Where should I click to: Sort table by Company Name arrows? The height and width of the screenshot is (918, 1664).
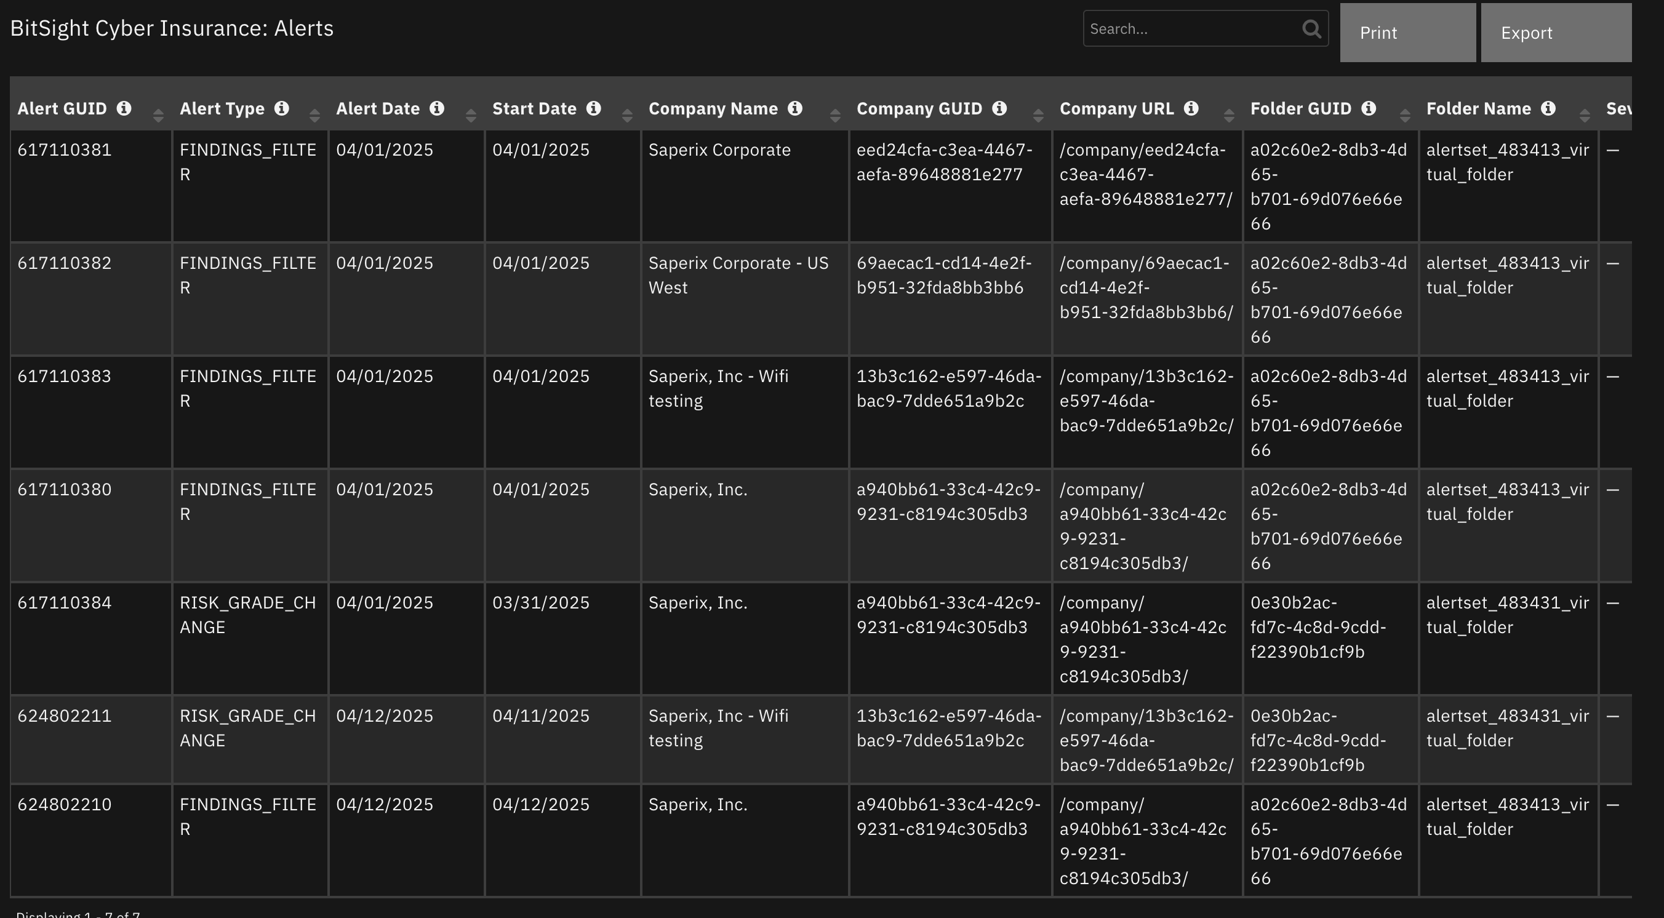point(835,116)
